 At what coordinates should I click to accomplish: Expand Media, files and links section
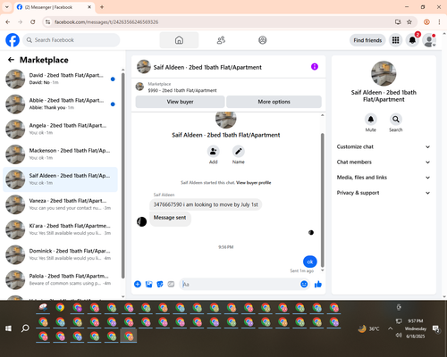pyautogui.click(x=384, y=178)
